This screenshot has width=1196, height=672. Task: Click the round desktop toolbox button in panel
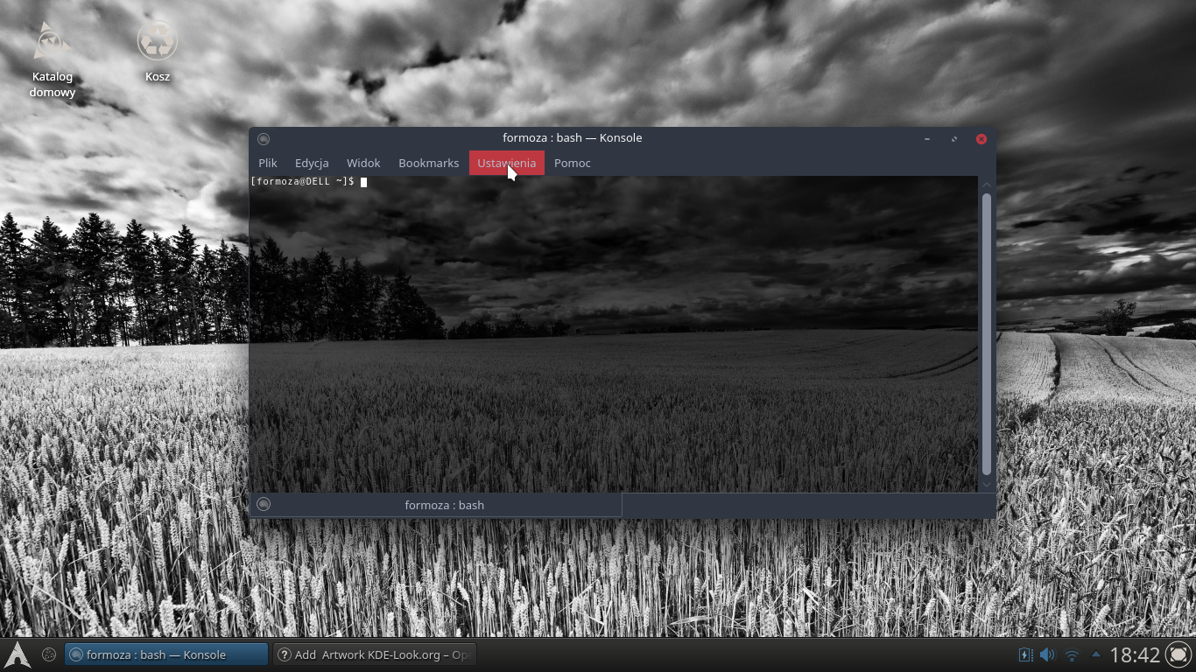tap(1178, 654)
